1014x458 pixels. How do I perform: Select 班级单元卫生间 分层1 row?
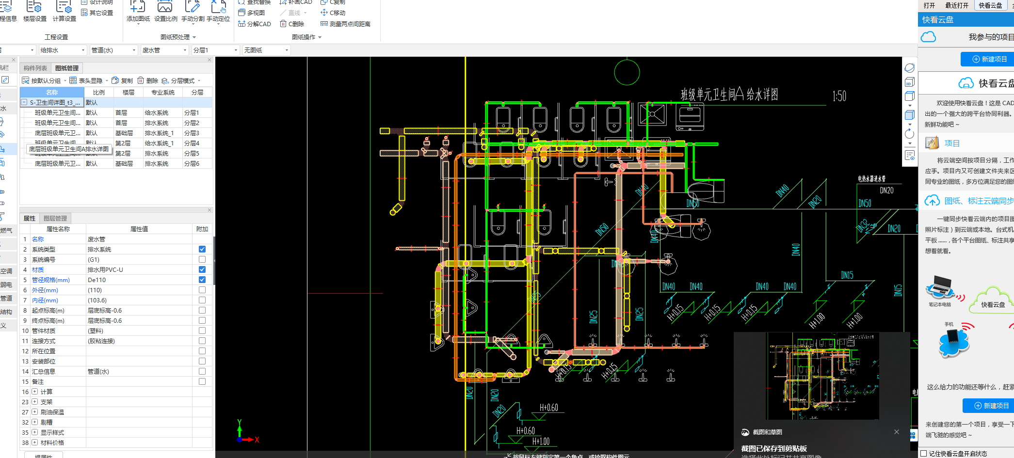116,112
